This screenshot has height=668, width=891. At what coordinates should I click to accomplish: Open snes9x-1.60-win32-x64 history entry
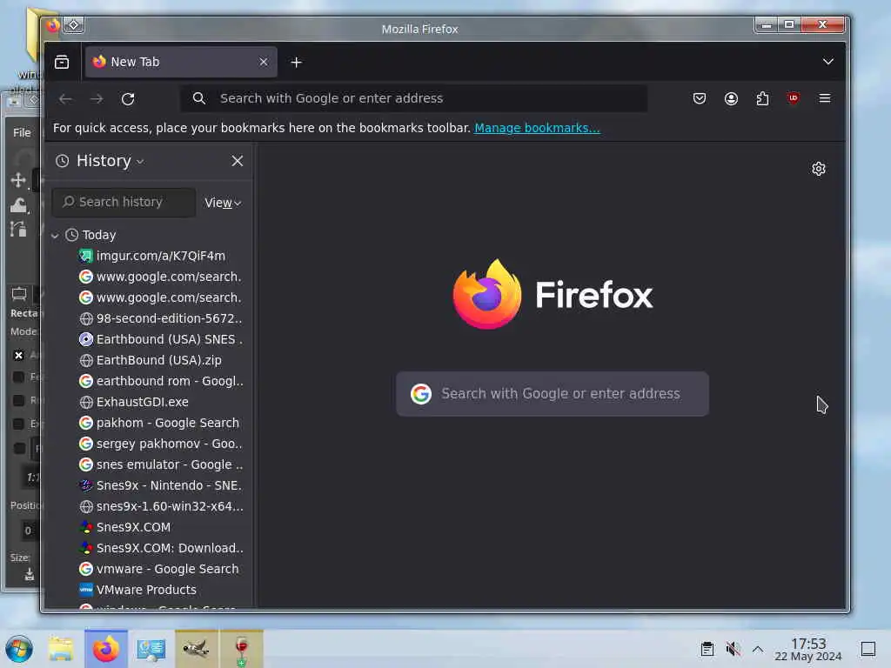tap(161, 506)
